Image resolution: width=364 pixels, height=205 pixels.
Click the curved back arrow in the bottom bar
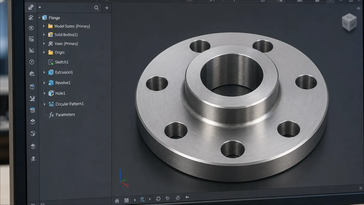(x=187, y=197)
